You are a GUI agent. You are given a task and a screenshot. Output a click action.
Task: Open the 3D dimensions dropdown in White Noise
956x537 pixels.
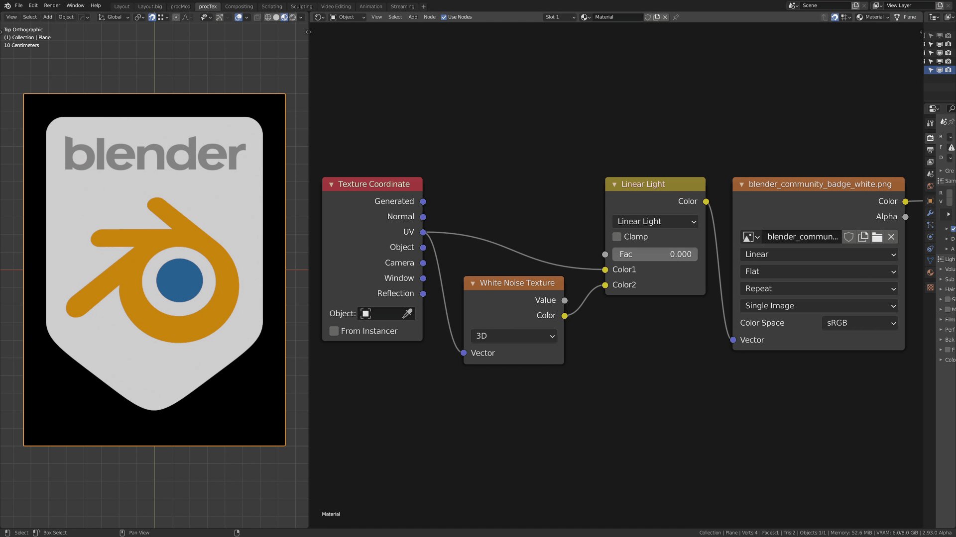point(513,336)
